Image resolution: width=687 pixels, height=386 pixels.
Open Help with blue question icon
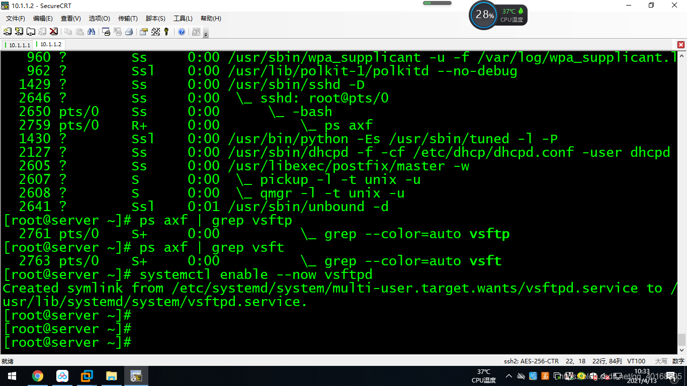click(x=182, y=32)
